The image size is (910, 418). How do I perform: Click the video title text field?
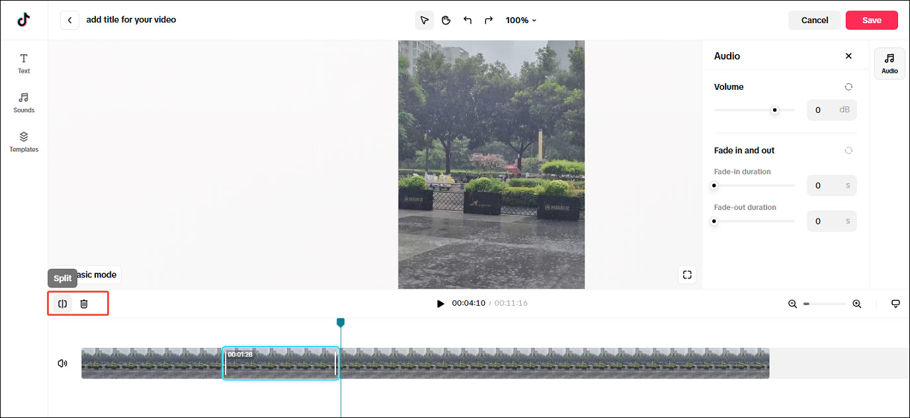[x=131, y=20]
